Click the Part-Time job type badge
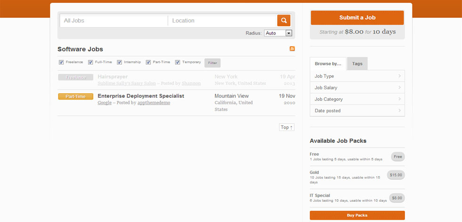 76,97
